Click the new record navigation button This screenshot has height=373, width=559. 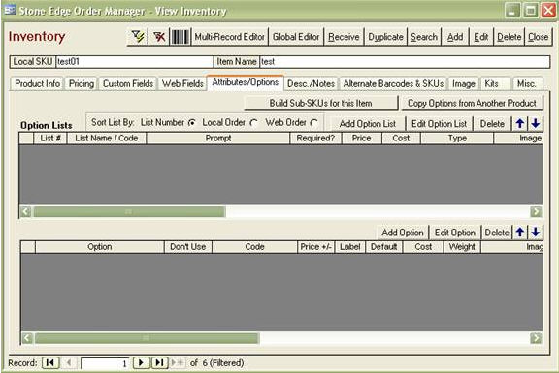point(178,362)
